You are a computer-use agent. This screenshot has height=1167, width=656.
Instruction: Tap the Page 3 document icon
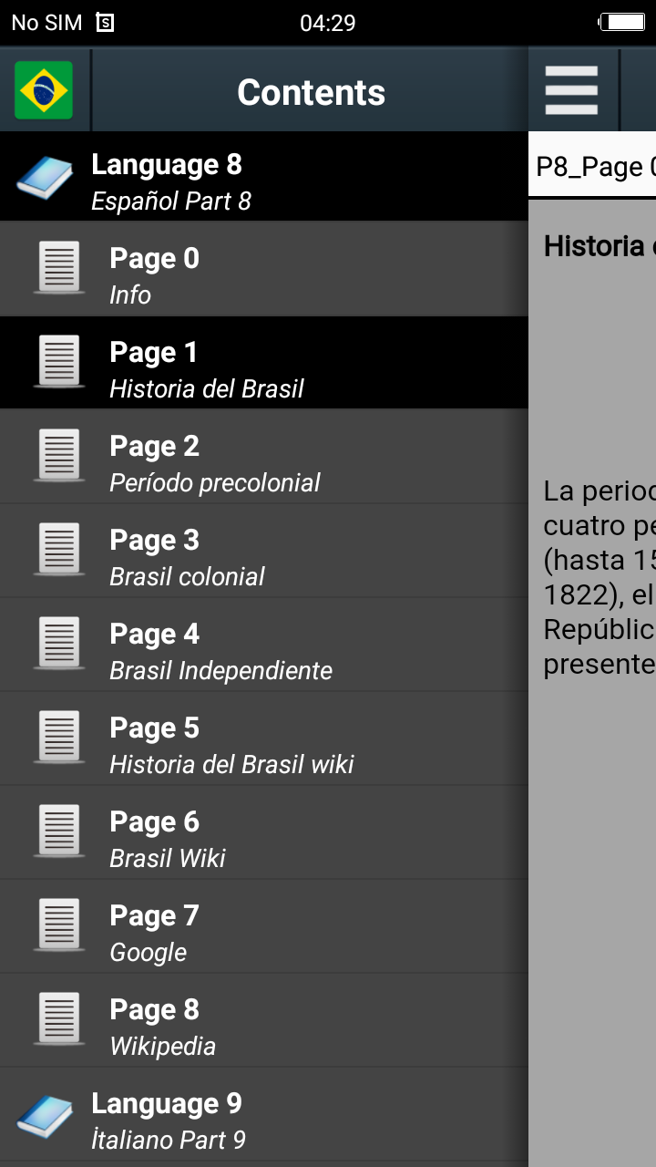click(59, 550)
